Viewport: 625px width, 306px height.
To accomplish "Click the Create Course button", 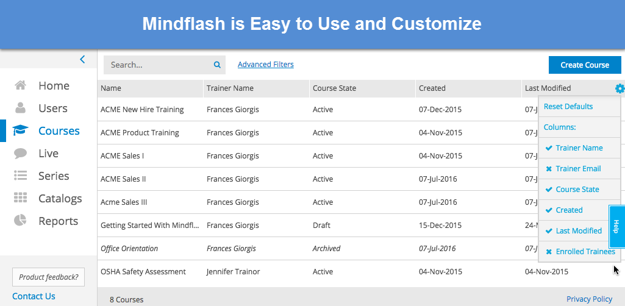I will coord(585,65).
